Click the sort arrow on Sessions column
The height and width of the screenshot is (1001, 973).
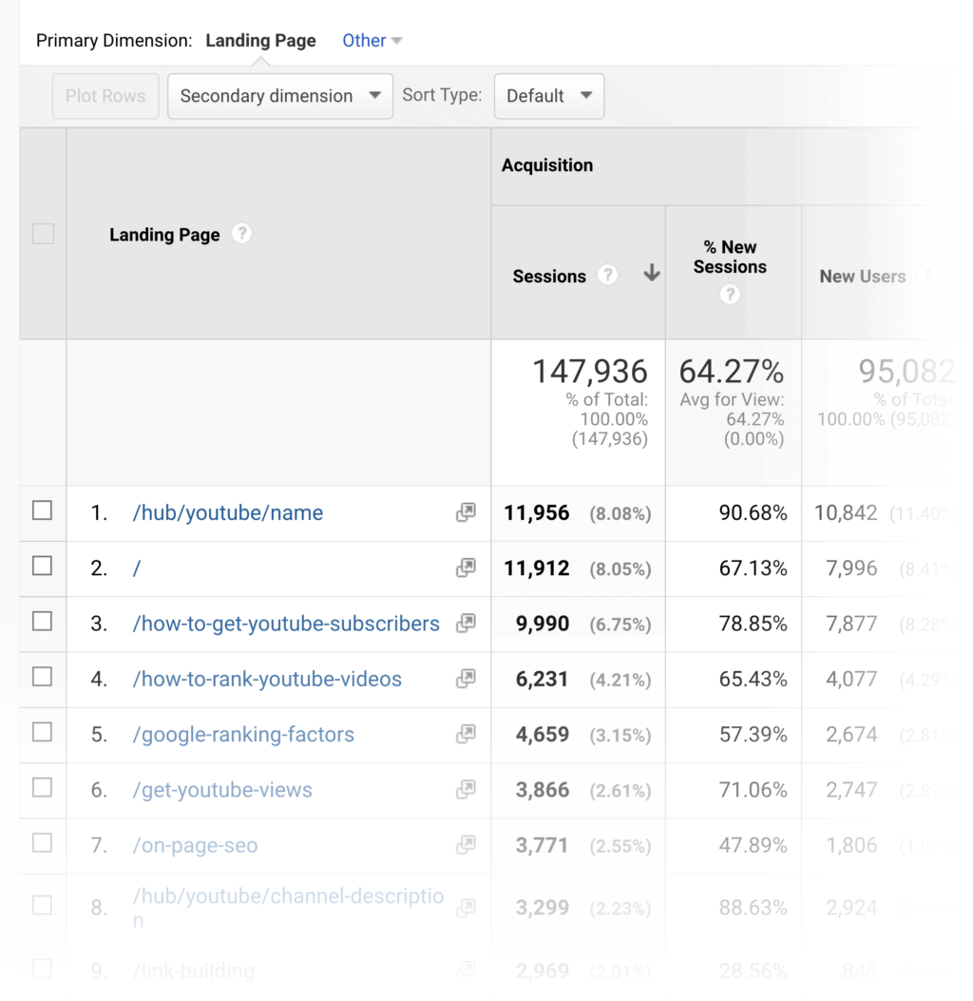[652, 274]
